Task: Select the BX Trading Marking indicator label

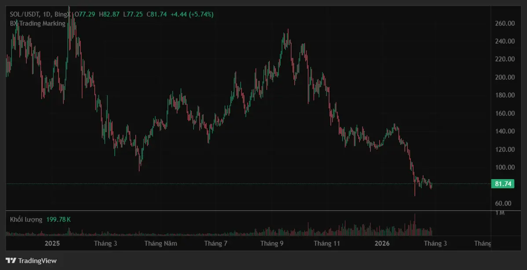Action: 37,23
